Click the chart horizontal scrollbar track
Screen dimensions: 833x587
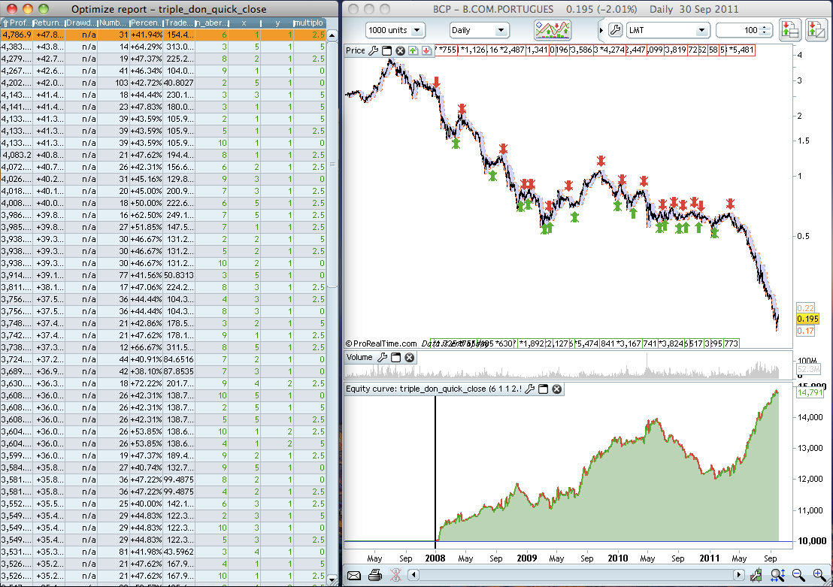[x=576, y=575]
